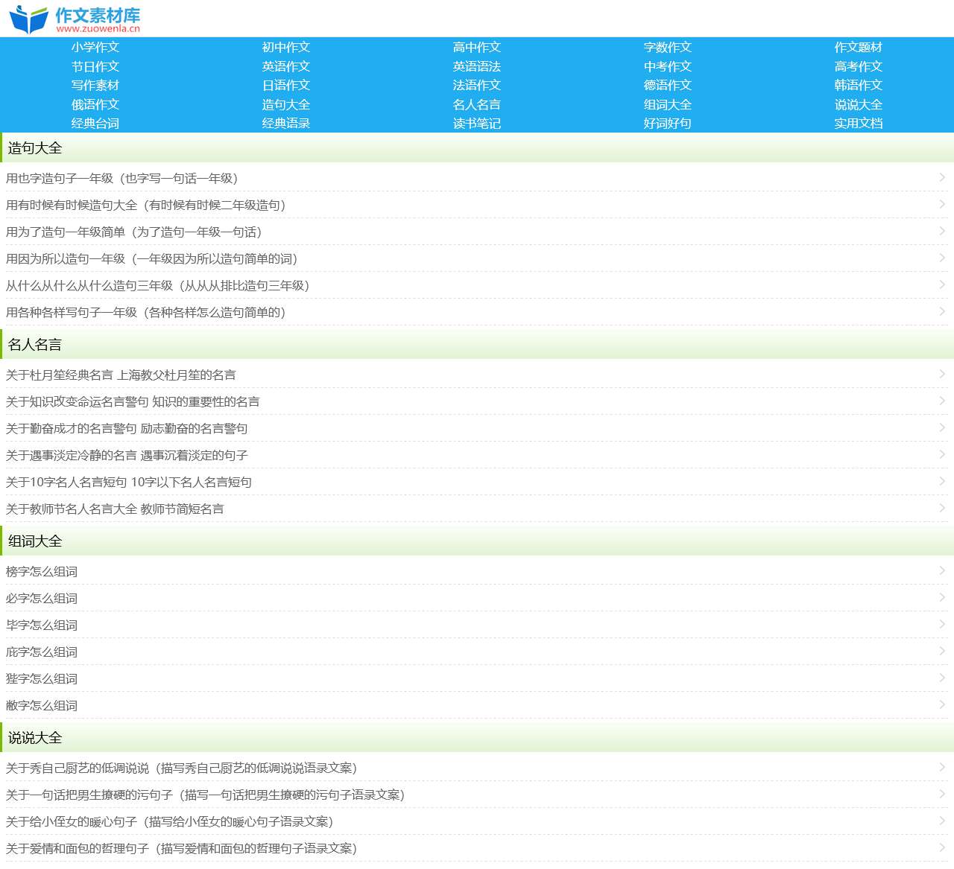Click arrow icon beside 用也字造句子一年级 row
The image size is (954, 869).
point(942,178)
